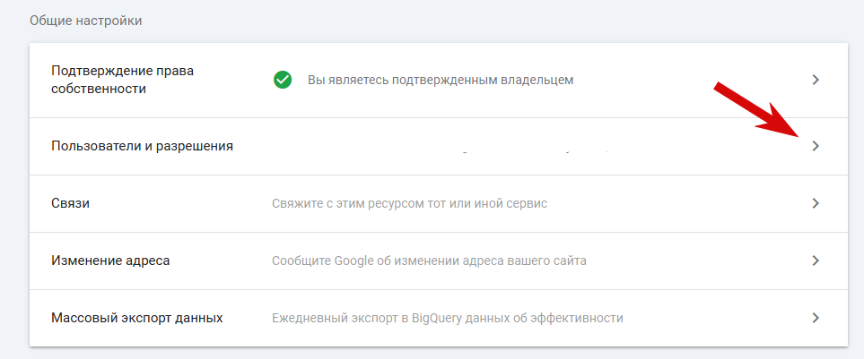Image resolution: width=864 pixels, height=359 pixels.
Task: Expand the Связи row chevron
Action: (816, 203)
